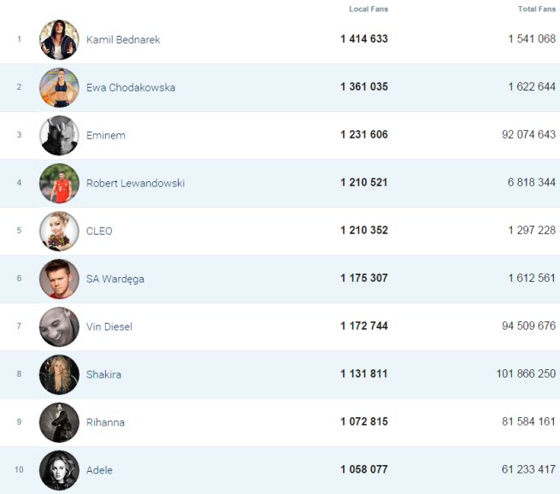
Task: Select the Robert Lewandowski name link
Action: [135, 184]
